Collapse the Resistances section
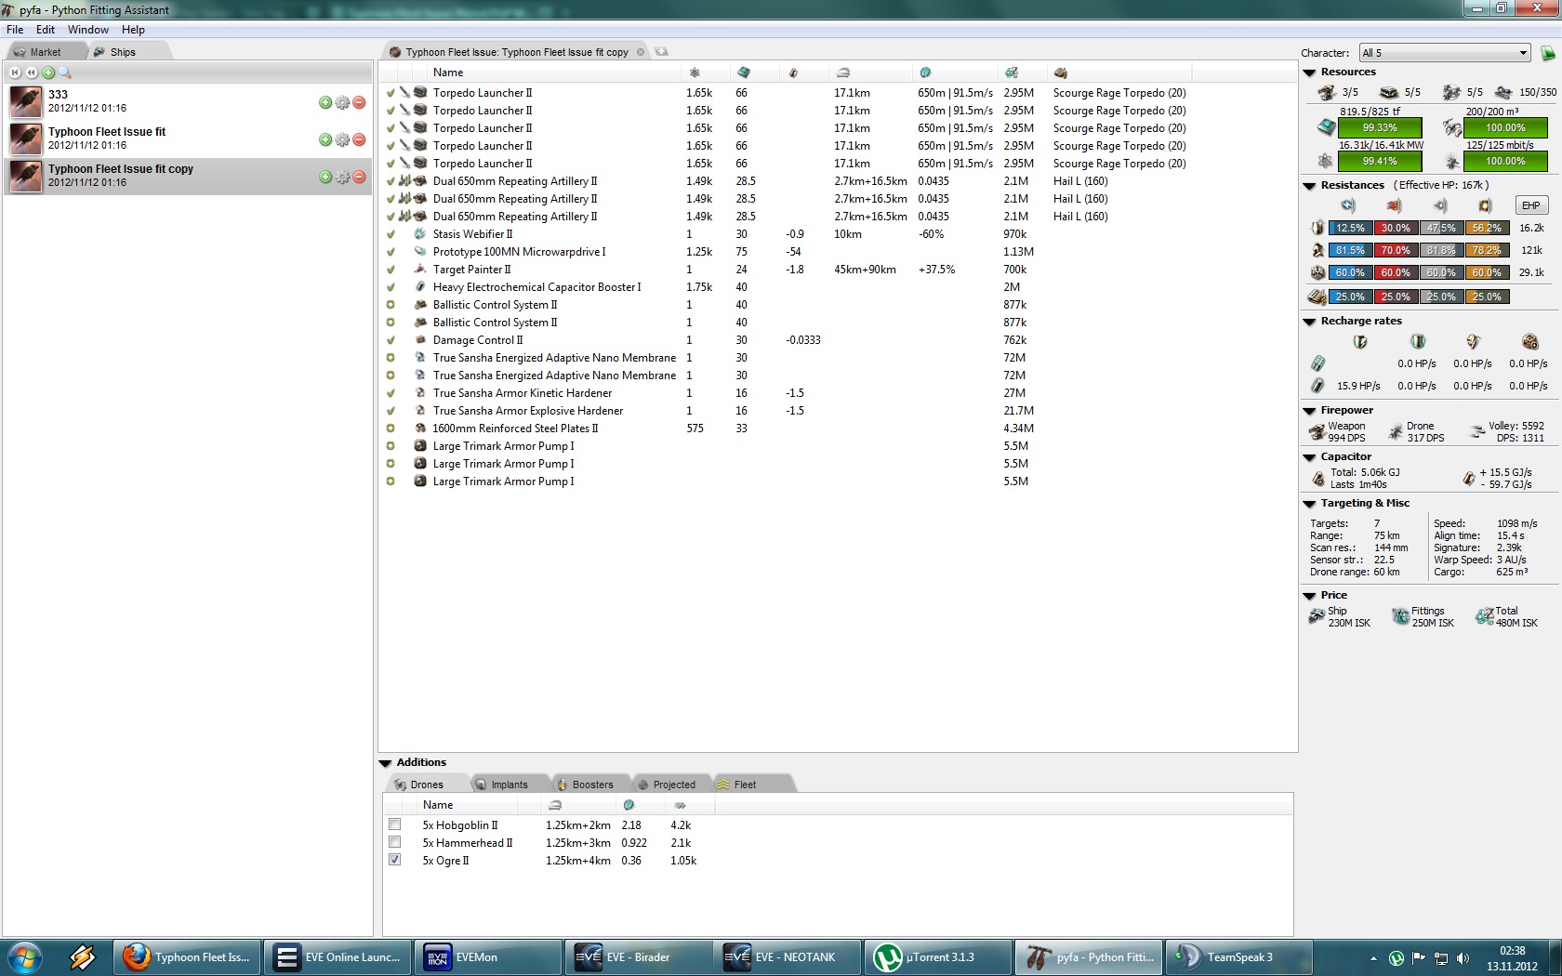 (x=1309, y=186)
